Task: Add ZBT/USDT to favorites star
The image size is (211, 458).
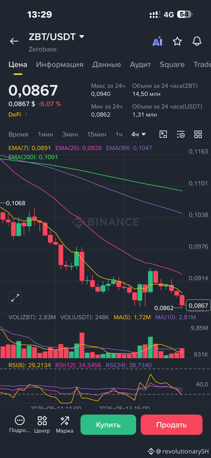Action: (x=177, y=41)
